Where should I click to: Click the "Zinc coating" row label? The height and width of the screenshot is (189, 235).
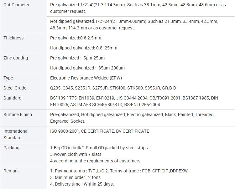tap(16, 58)
